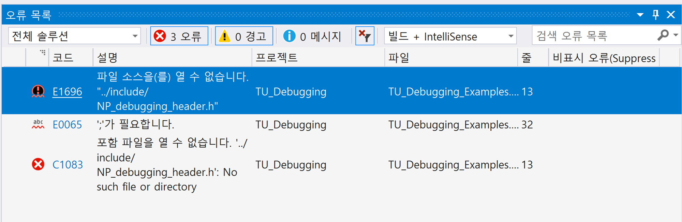Click the clear all filters icon
Screen dimensions: 682x222
click(x=365, y=36)
